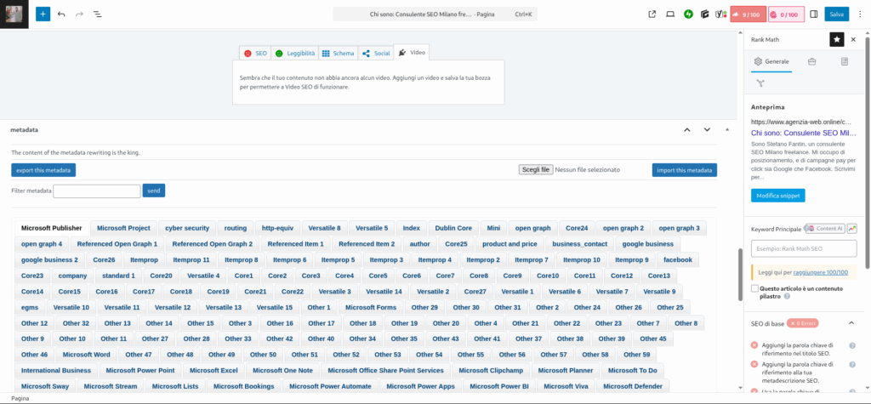Focus the Keyword Principale input field

tap(804, 248)
